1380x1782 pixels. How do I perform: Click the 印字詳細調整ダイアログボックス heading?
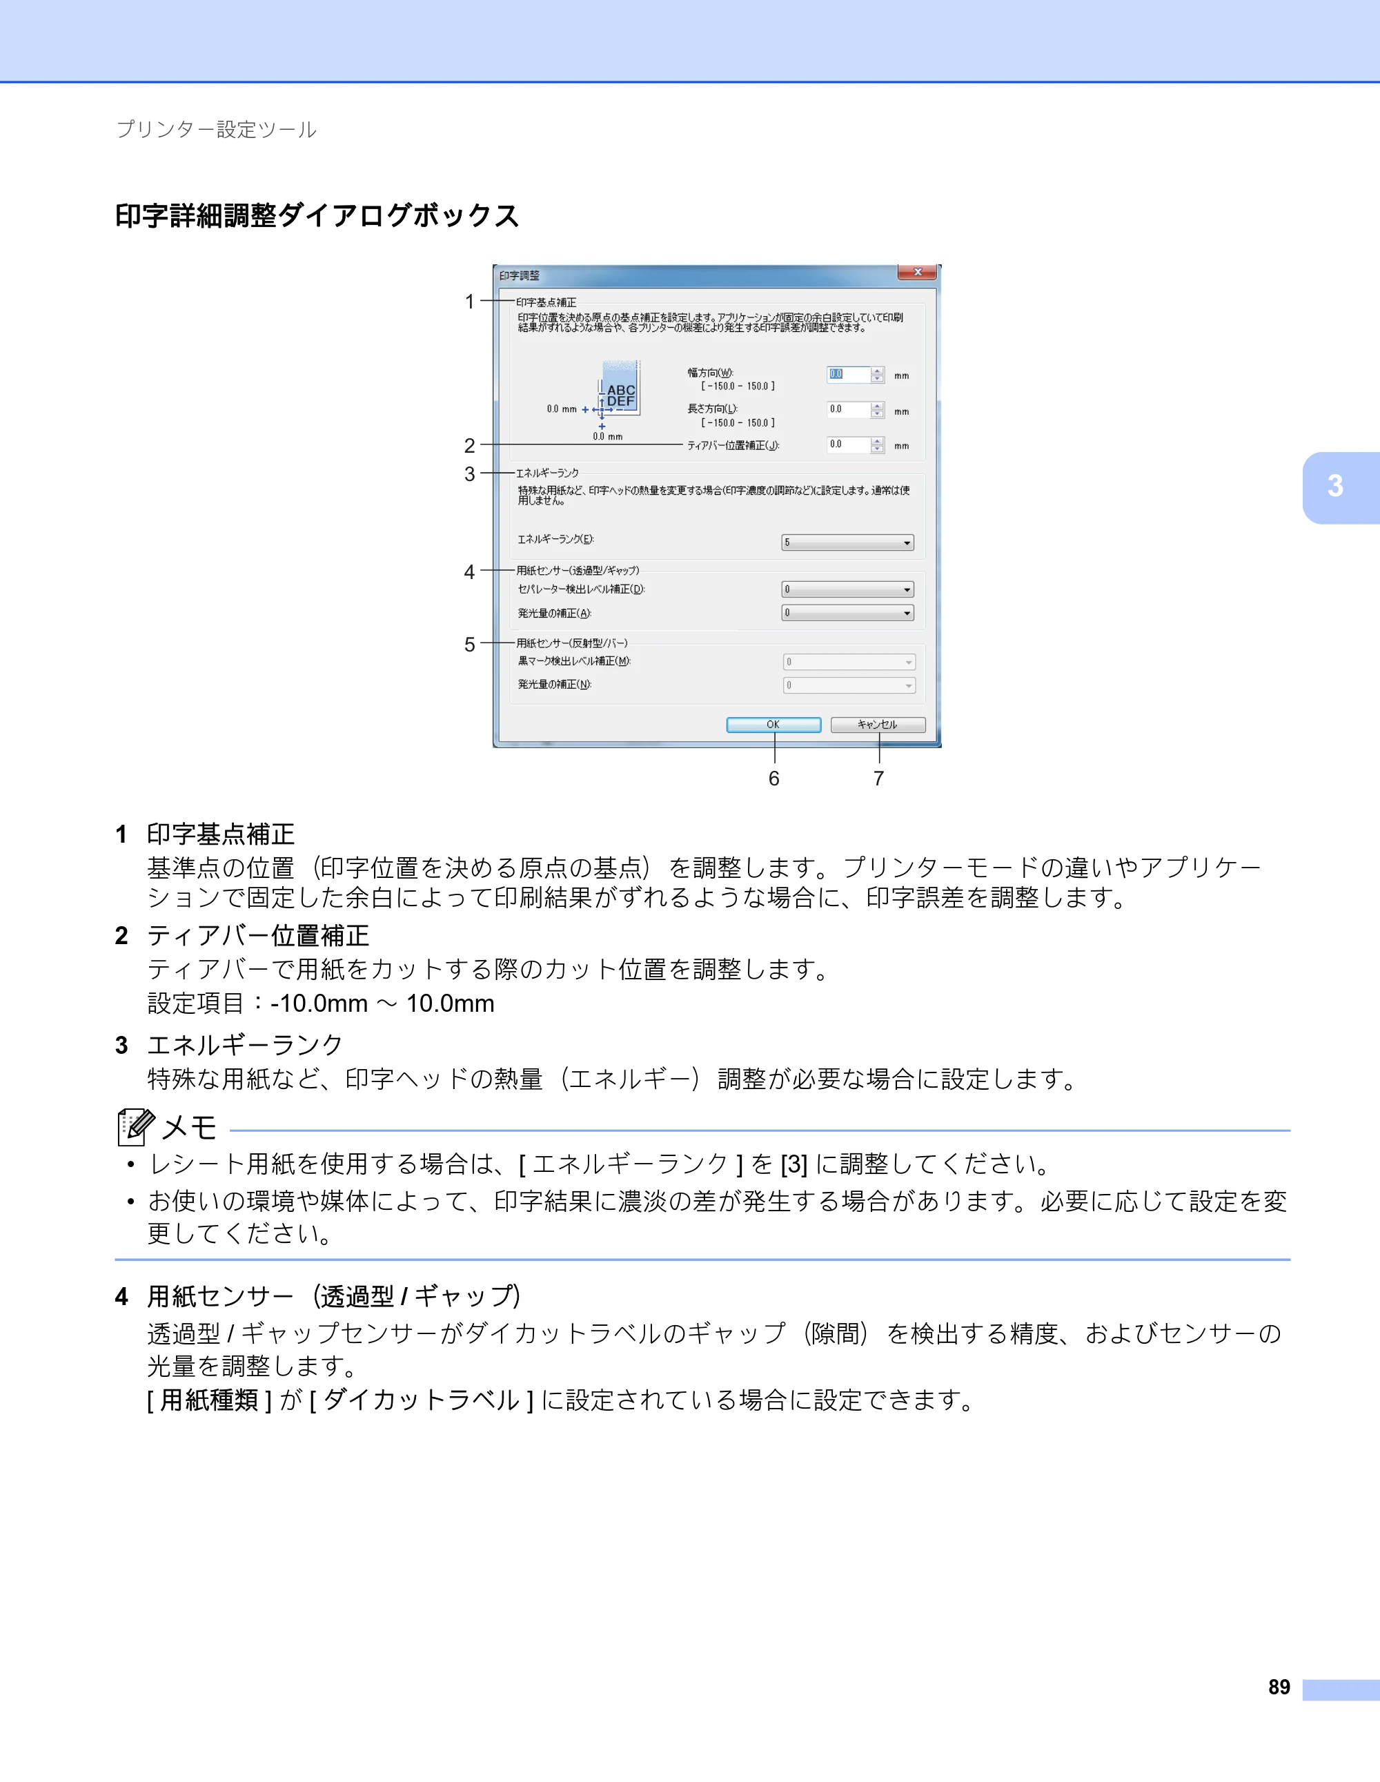click(317, 215)
